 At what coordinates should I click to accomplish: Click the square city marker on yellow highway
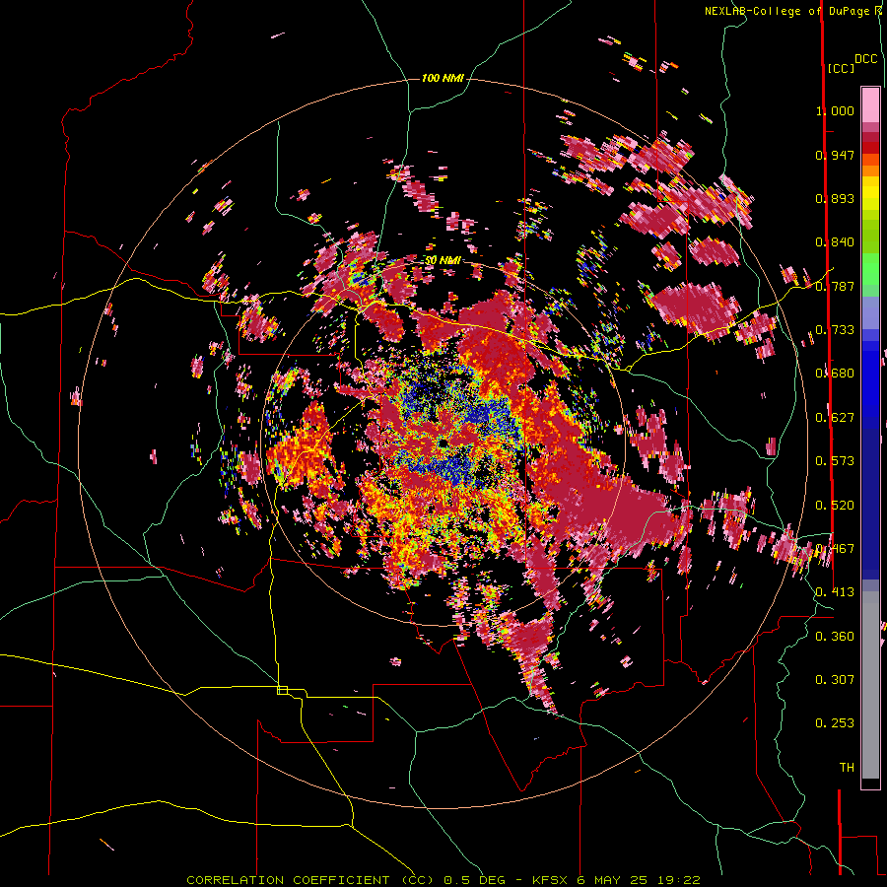point(282,690)
